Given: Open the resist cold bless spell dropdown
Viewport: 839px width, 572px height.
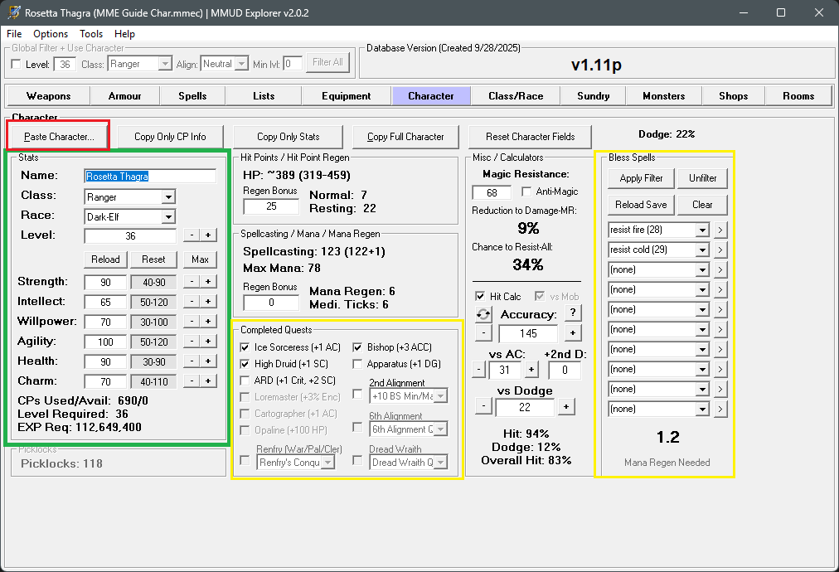Looking at the screenshot, I should coord(703,250).
